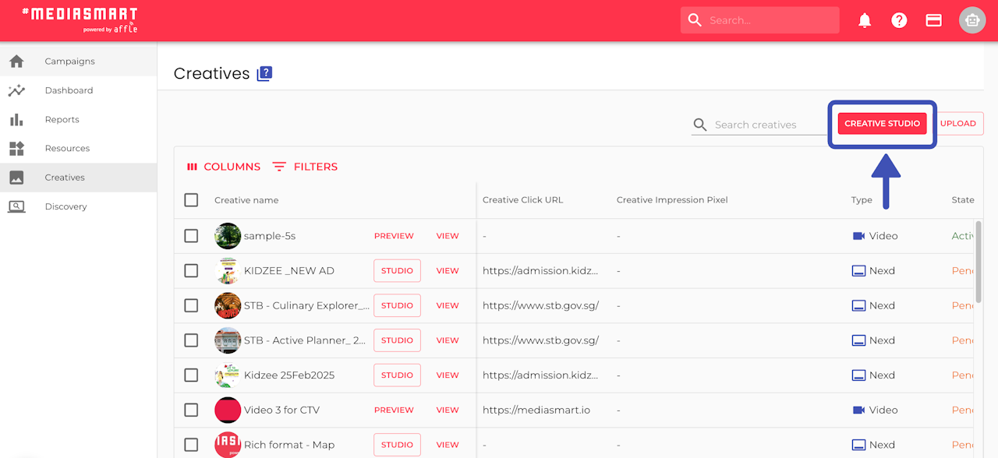Open the help question mark icon
This screenshot has height=458, width=998.
tap(899, 20)
